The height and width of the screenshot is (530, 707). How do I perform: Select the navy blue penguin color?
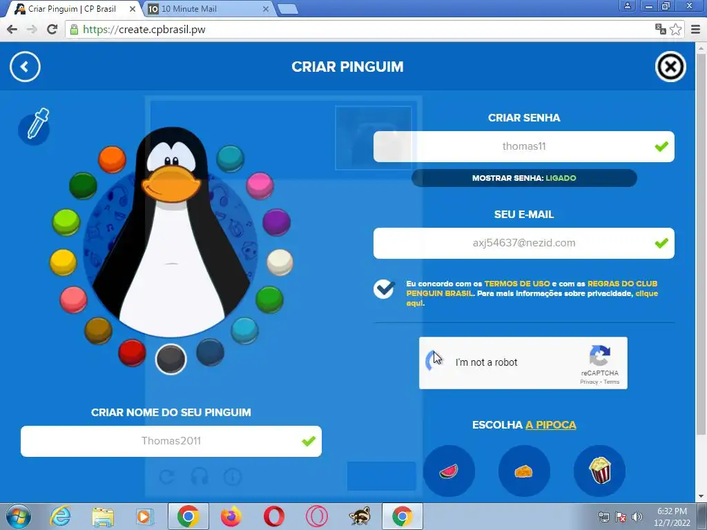coord(210,352)
